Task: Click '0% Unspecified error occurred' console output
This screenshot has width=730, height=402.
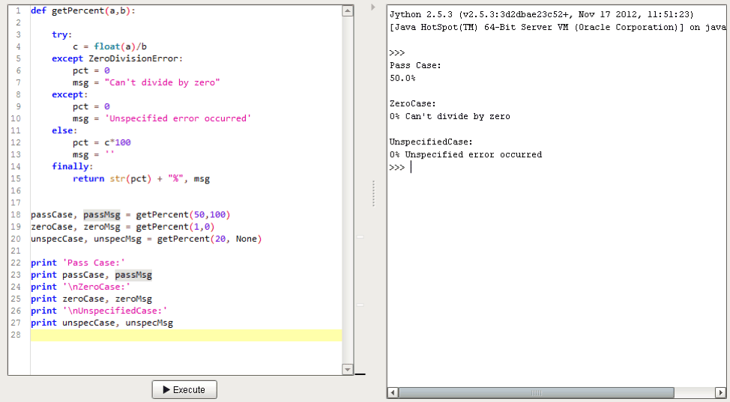Action: point(465,154)
